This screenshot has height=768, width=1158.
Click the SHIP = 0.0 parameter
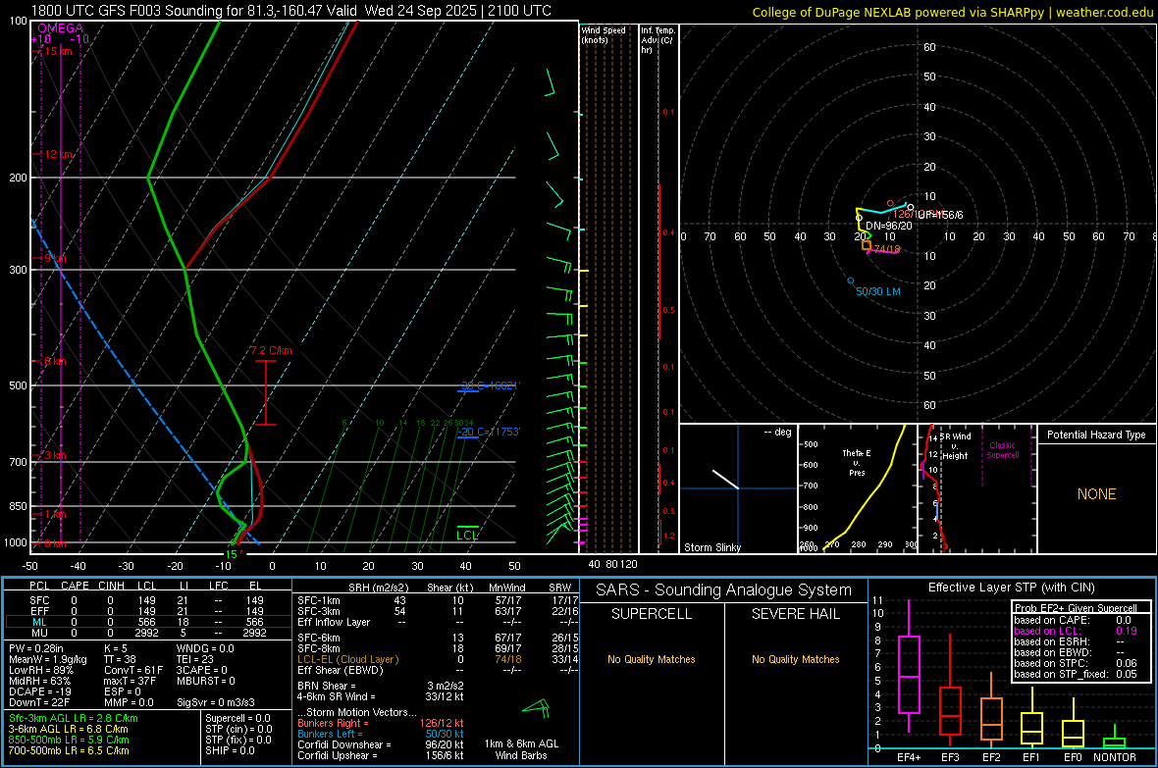pos(230,751)
